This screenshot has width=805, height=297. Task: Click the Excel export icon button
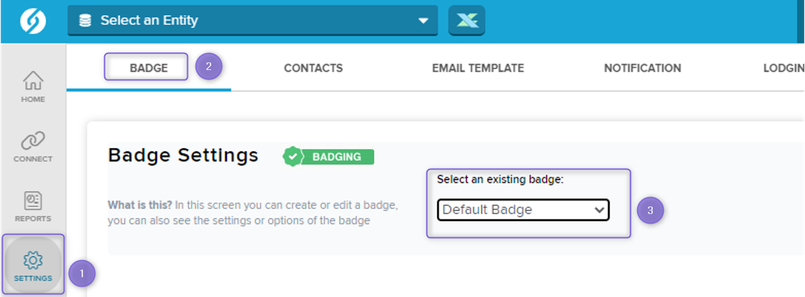[466, 21]
